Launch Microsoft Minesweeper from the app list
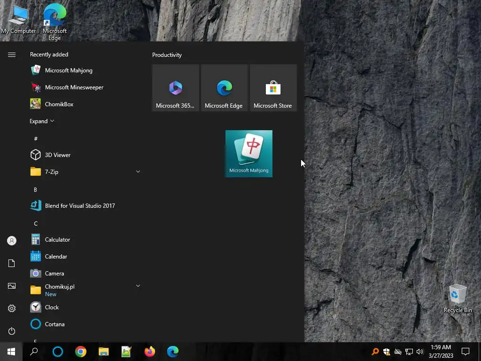This screenshot has height=361, width=481. pos(86,87)
